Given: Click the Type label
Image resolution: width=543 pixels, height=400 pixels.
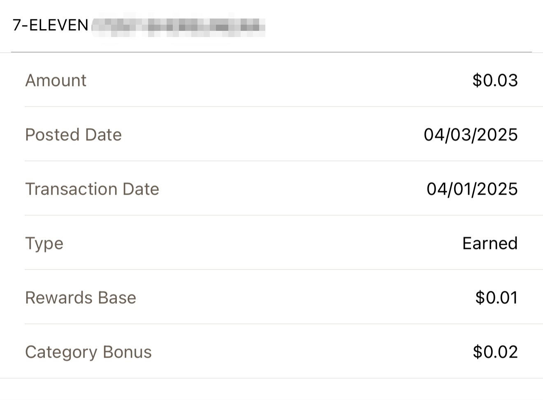Looking at the screenshot, I should (x=44, y=244).
